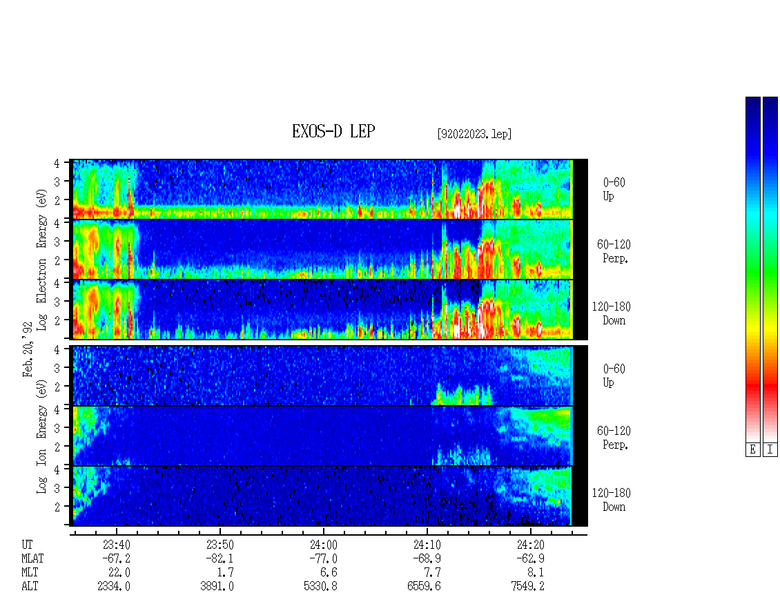Click the MLT value 7.7
The image size is (780, 604).
click(432, 573)
